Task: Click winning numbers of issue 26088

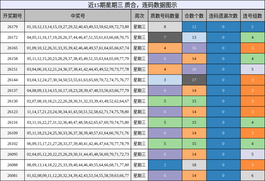Action: tap(78, 165)
